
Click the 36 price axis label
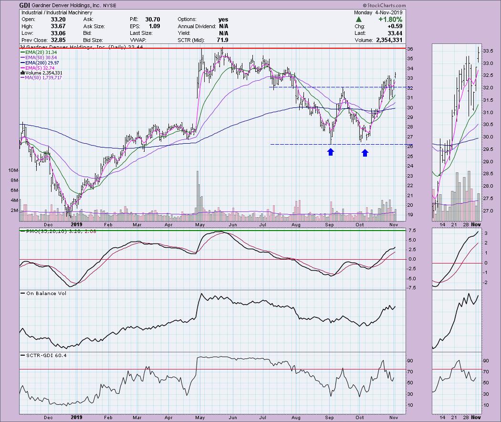410,49
